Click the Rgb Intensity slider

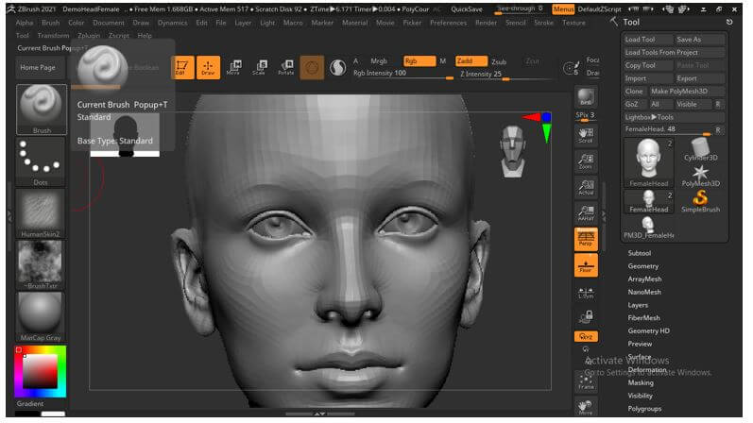402,74
